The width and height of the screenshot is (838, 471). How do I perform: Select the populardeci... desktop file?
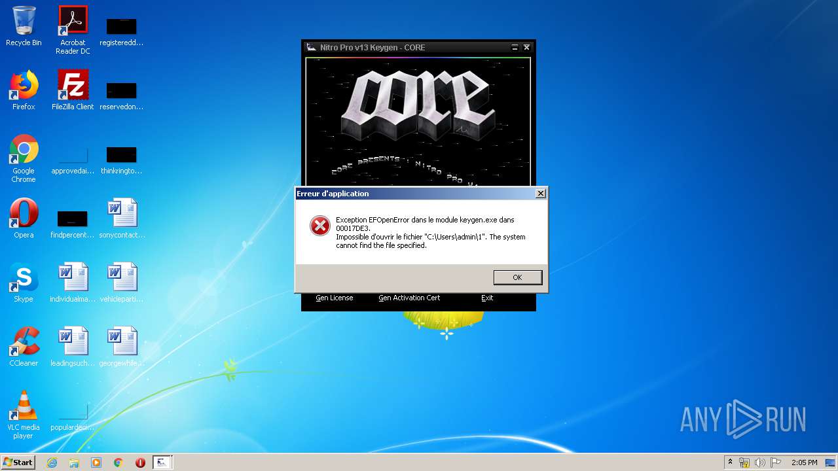tap(73, 417)
